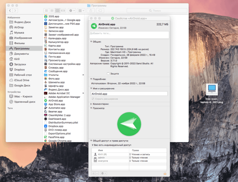238x182 pixels.
Task: Select Удаленный диск in the sidebar
Action: click(x=24, y=102)
